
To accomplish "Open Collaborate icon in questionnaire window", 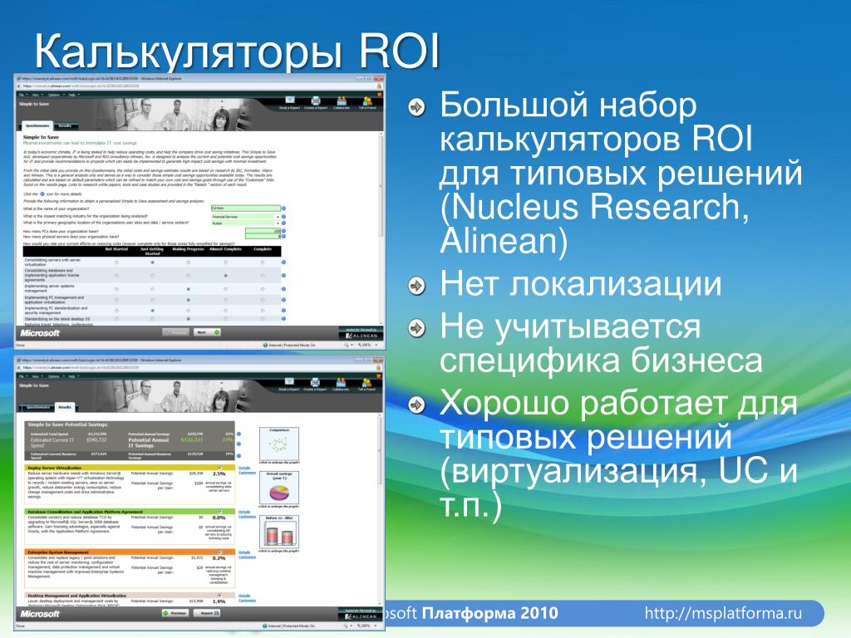I will tap(342, 101).
